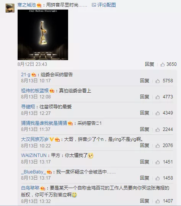Viewport: 181px width, 206px height.
Task: Click thumbs-up on 寻健翔's reply
Action: click(158, 113)
